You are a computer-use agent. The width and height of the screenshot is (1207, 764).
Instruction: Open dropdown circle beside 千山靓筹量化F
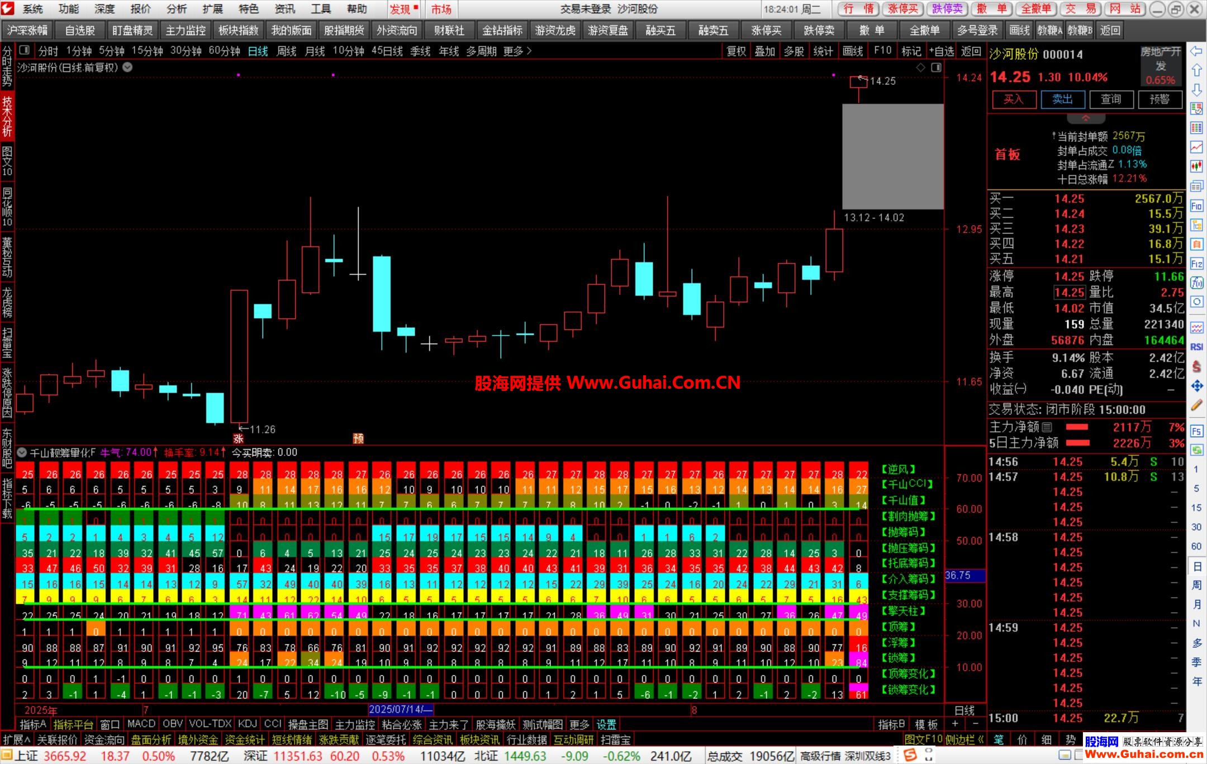click(x=22, y=452)
